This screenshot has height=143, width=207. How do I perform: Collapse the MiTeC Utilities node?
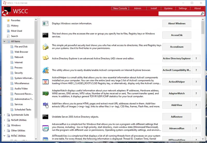click(x=4, y=136)
